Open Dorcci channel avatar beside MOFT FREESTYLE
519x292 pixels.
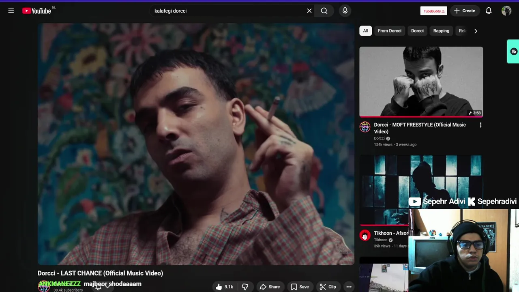tap(365, 127)
